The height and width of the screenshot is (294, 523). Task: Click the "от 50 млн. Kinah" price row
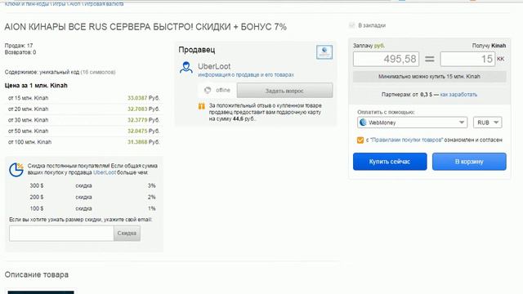point(83,131)
